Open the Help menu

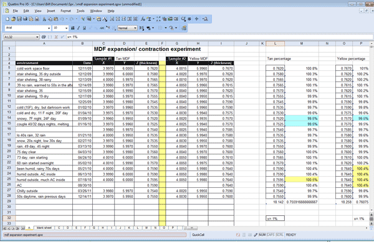[111, 11]
